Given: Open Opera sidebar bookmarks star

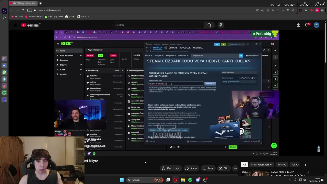Looking at the screenshot, I should coord(4,18).
